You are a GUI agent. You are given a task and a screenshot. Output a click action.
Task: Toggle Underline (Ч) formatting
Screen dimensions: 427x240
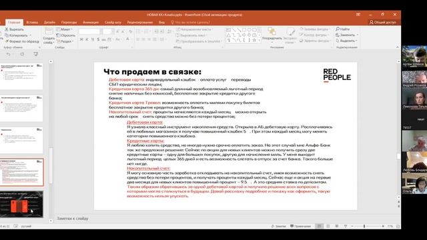click(93, 39)
